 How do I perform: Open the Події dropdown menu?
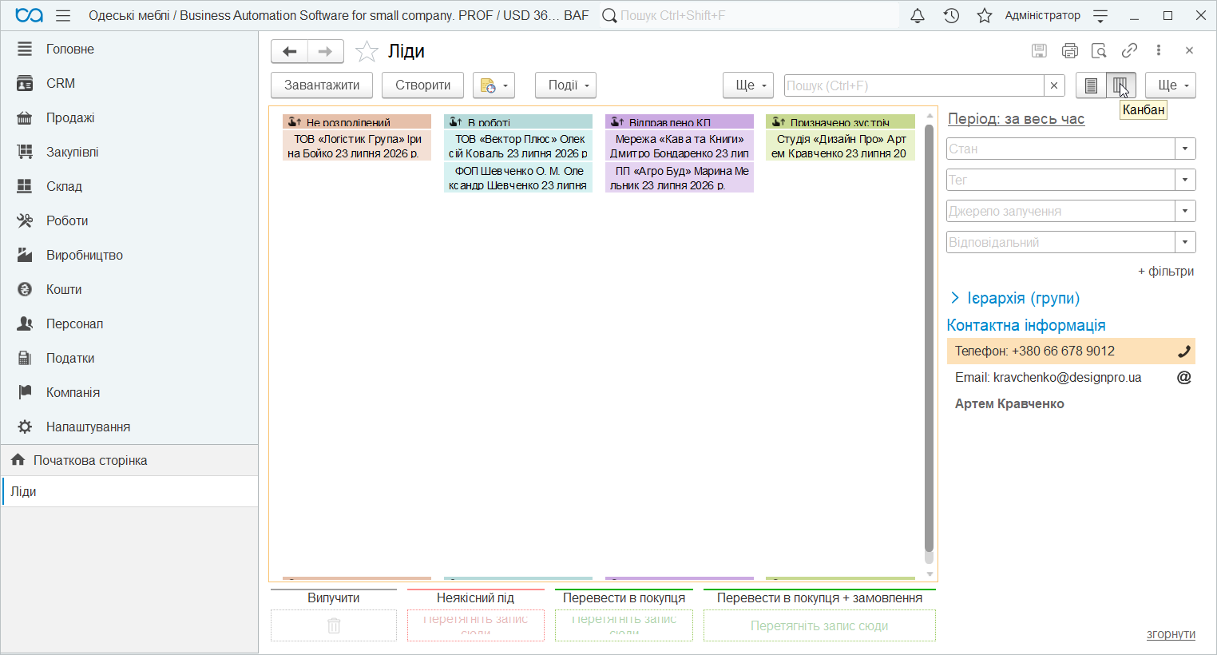565,85
